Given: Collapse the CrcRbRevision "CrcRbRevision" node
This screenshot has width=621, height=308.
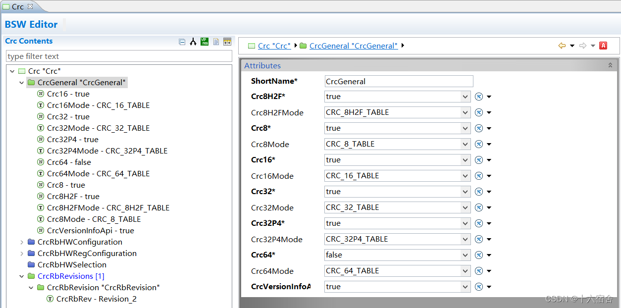Looking at the screenshot, I should pyautogui.click(x=31, y=288).
